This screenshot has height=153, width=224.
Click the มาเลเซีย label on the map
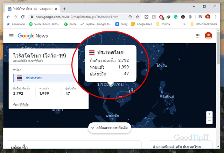click(x=112, y=116)
